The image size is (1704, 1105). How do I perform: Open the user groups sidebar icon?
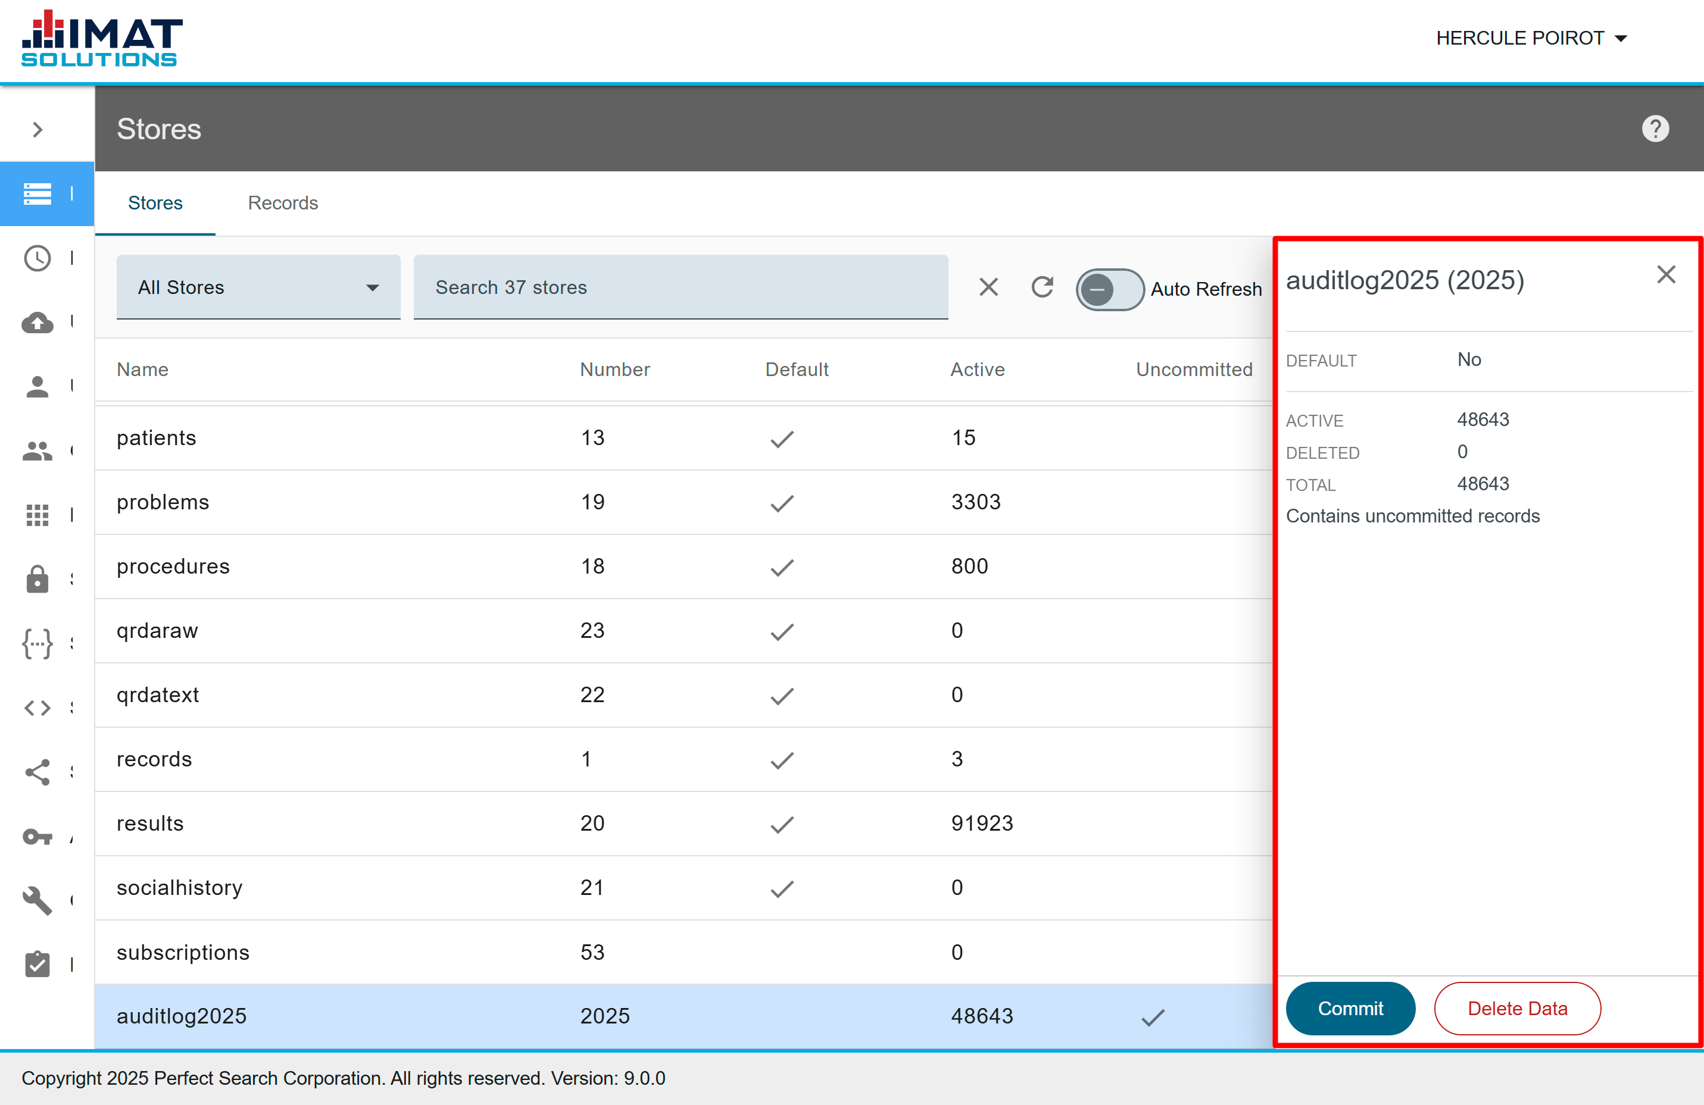coord(38,451)
